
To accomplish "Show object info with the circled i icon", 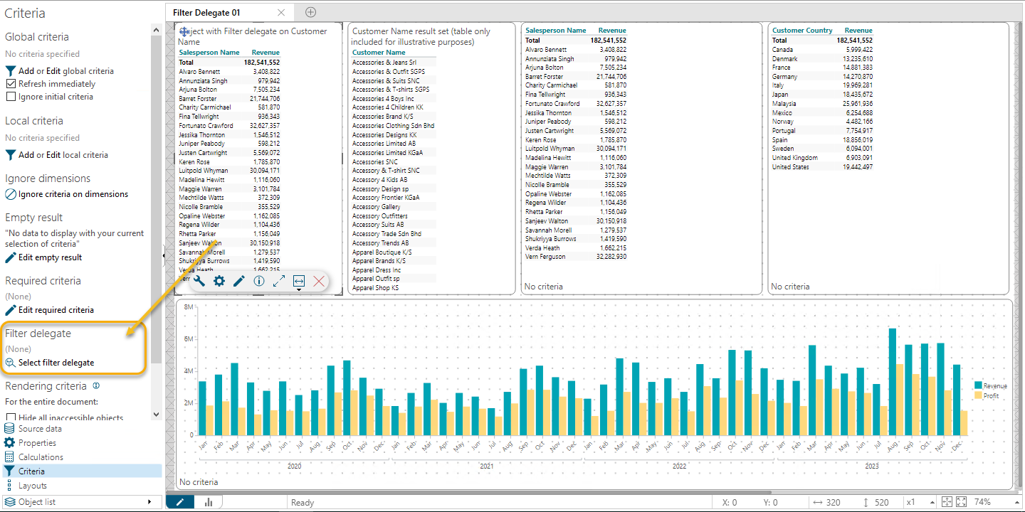I will tap(259, 281).
